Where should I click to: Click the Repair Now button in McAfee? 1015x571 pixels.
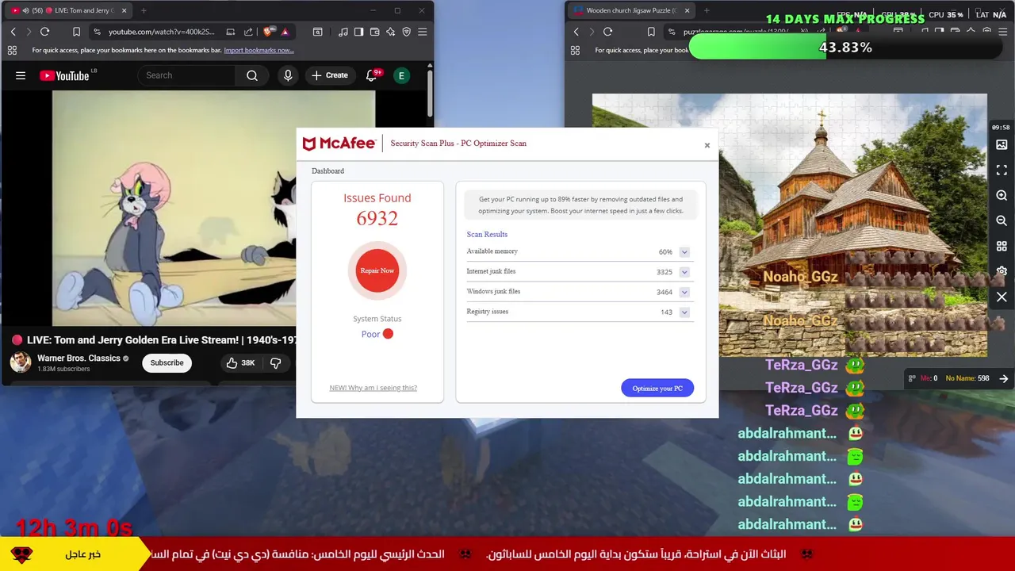tap(377, 270)
